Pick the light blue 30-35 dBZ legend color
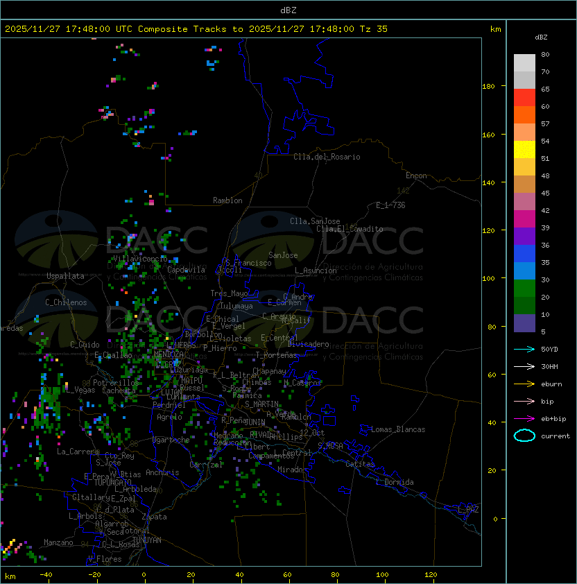 [x=524, y=270]
